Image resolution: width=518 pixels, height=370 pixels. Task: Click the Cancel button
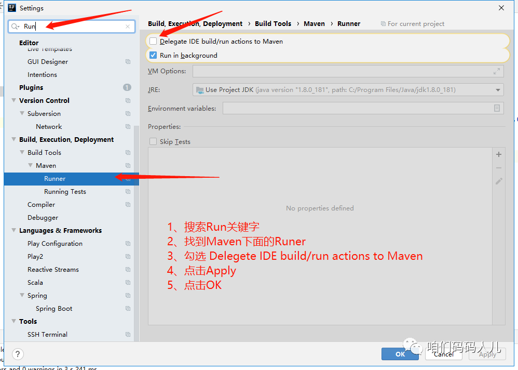444,354
